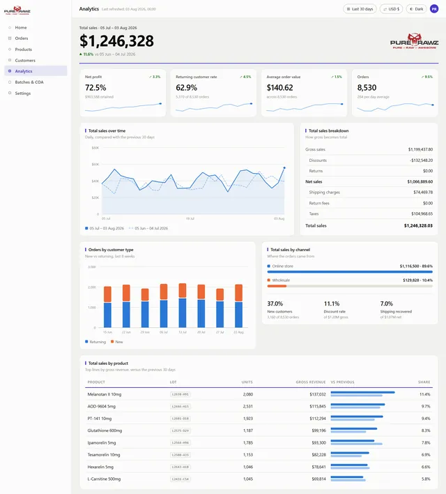Click the Net profit card
The width and height of the screenshot is (446, 494).
pos(123,93)
